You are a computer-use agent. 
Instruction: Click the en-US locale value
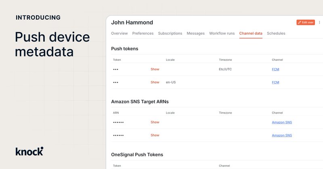pos(171,82)
